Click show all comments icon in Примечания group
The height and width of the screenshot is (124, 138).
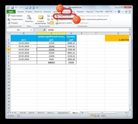point(52,19)
